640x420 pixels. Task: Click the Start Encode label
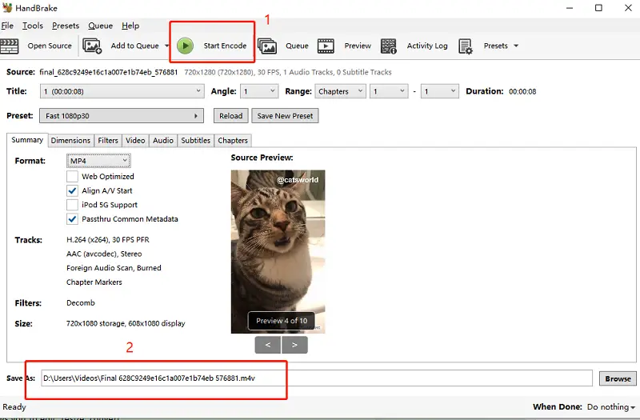tap(226, 46)
